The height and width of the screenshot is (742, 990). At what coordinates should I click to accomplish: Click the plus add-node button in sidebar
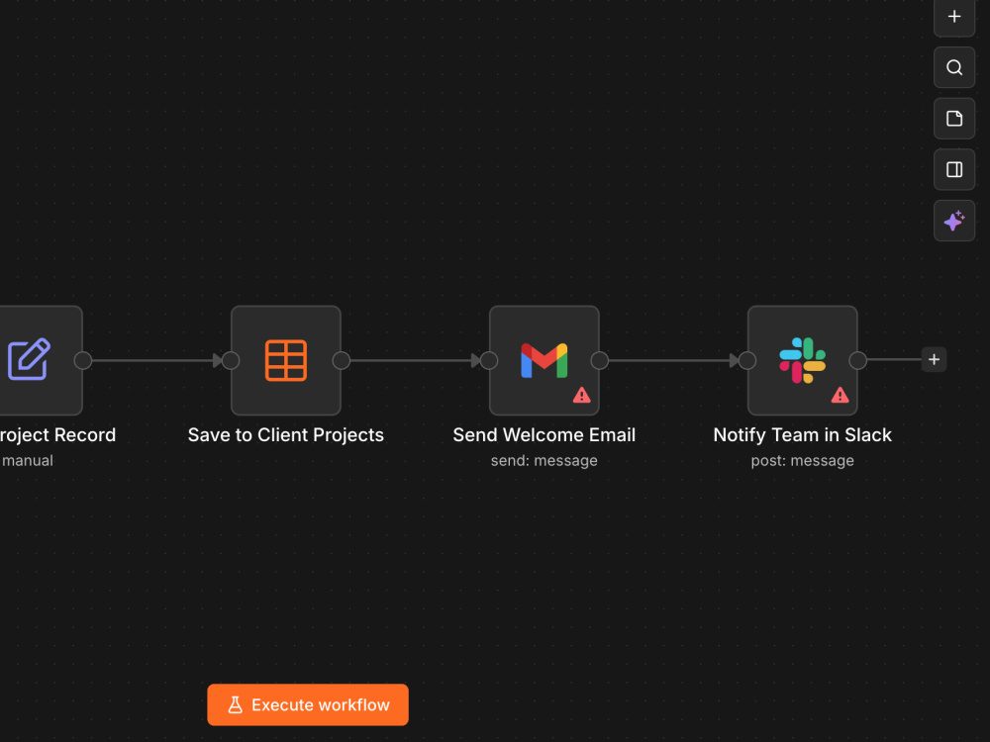click(954, 17)
